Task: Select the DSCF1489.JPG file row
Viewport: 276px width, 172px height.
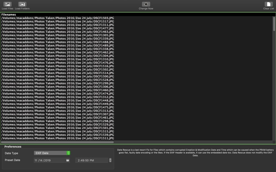Action: (137, 45)
